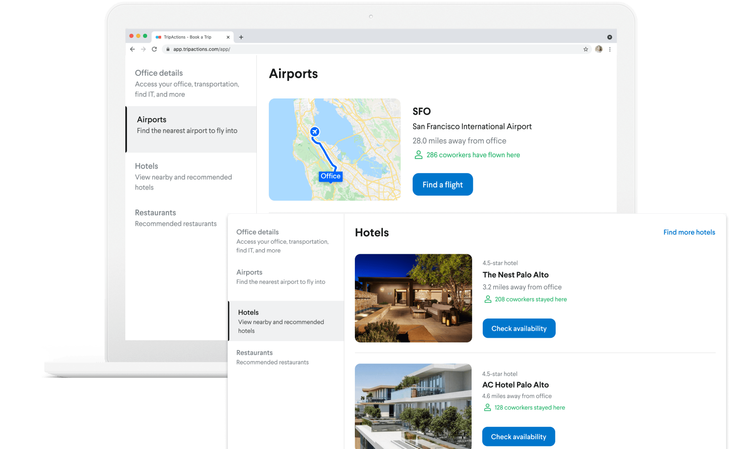
Task: Click person icon next to 128 coworkers
Action: coord(487,407)
